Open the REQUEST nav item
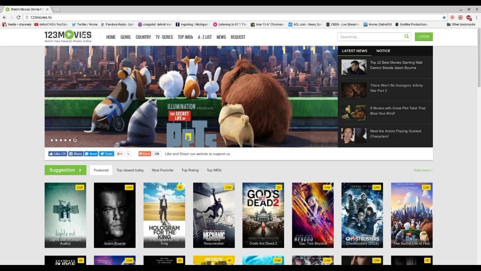481x271 pixels. pyautogui.click(x=238, y=37)
